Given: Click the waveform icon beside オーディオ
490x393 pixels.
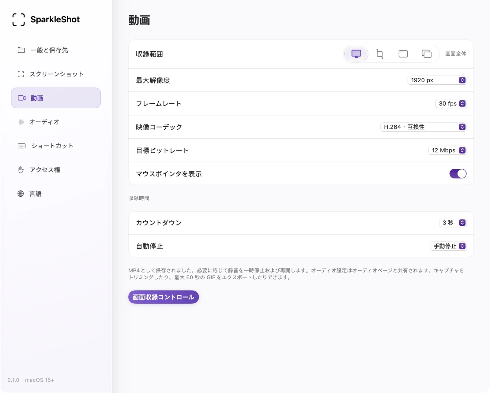Looking at the screenshot, I should [21, 122].
